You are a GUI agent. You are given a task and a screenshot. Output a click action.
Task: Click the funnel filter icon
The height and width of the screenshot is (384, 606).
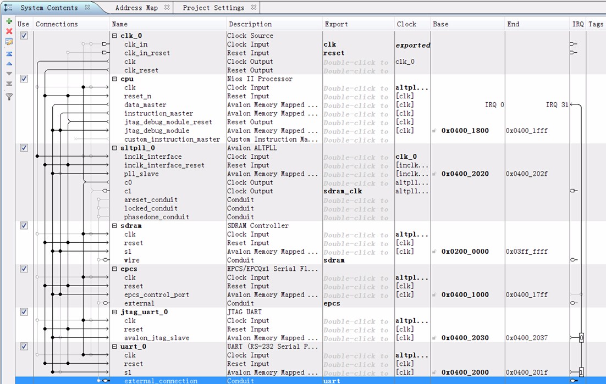click(9, 97)
